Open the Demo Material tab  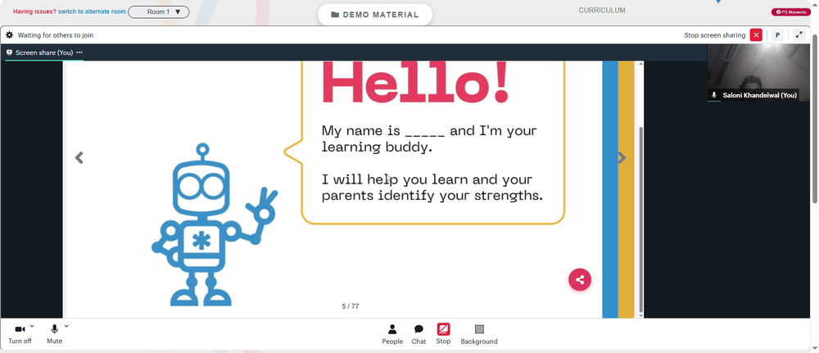[375, 15]
